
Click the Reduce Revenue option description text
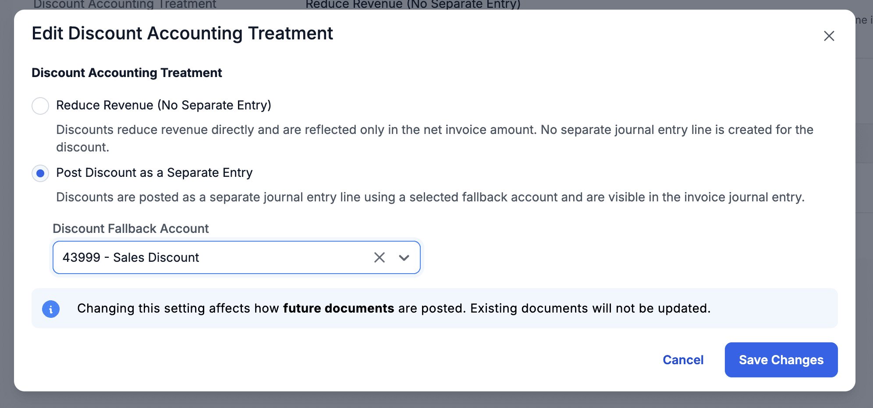coord(435,138)
